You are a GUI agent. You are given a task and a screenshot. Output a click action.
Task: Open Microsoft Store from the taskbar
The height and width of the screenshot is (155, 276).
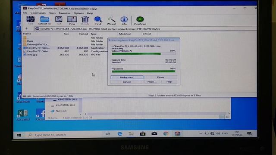coord(143,134)
